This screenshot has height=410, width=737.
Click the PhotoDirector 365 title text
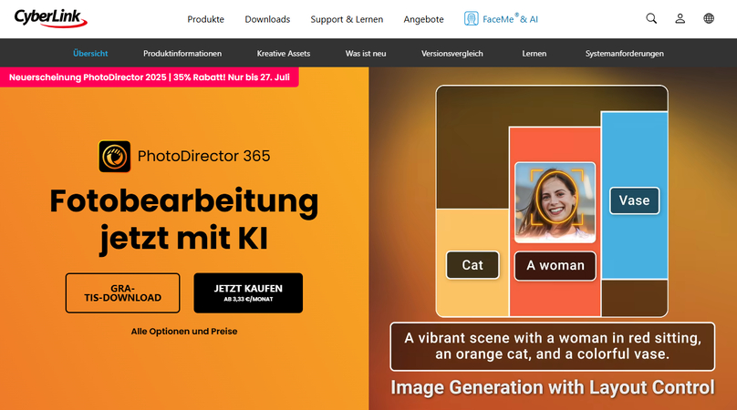point(204,156)
